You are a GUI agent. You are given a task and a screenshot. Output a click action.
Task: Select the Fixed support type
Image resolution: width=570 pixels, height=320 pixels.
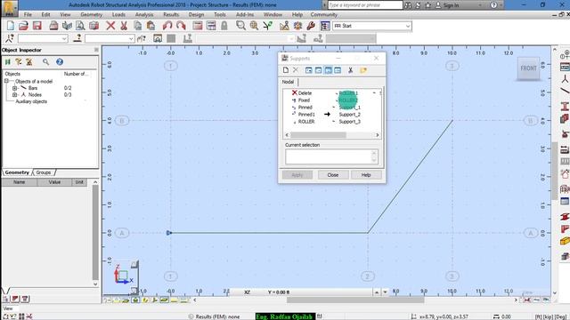tap(304, 100)
